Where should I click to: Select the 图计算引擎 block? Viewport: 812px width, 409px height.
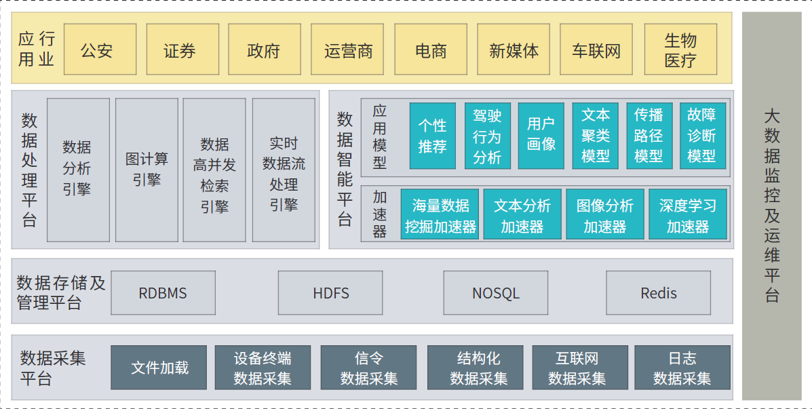click(x=147, y=170)
